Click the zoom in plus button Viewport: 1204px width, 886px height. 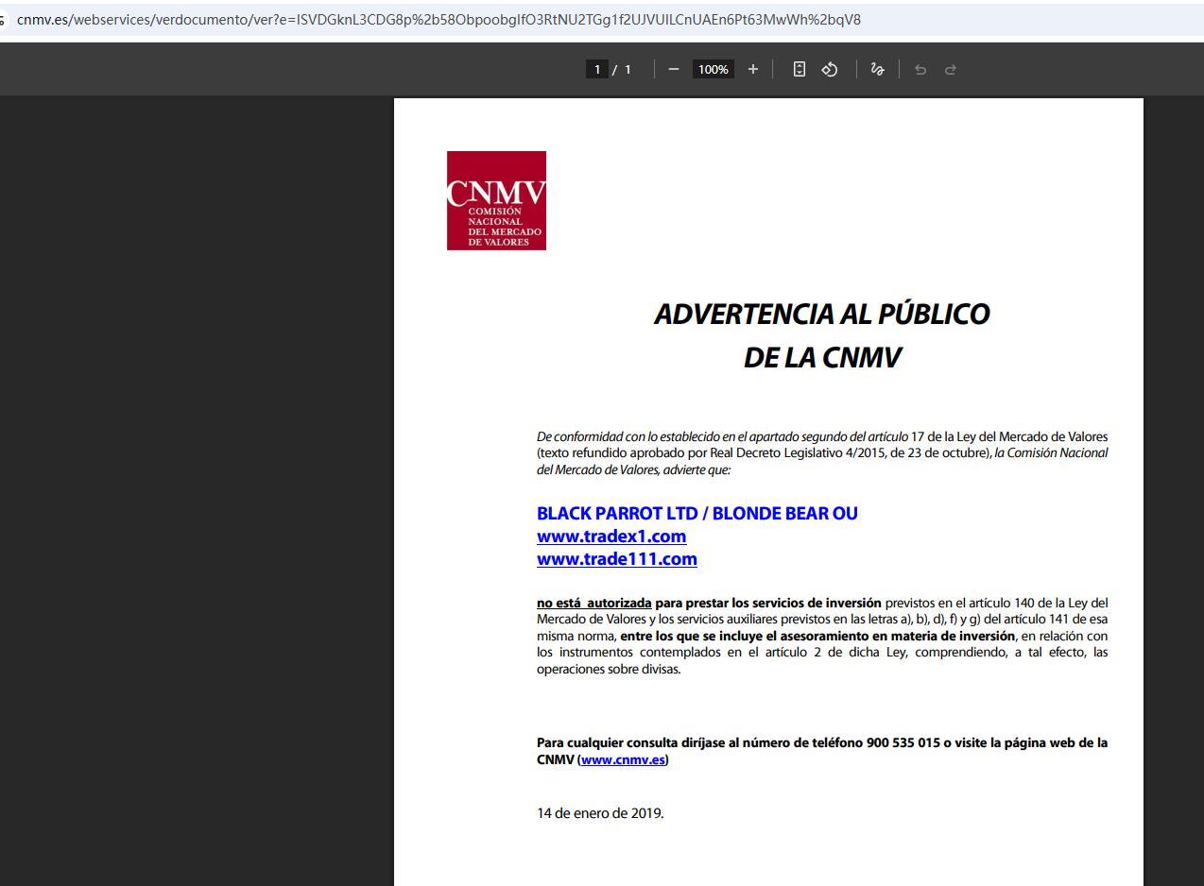click(752, 69)
